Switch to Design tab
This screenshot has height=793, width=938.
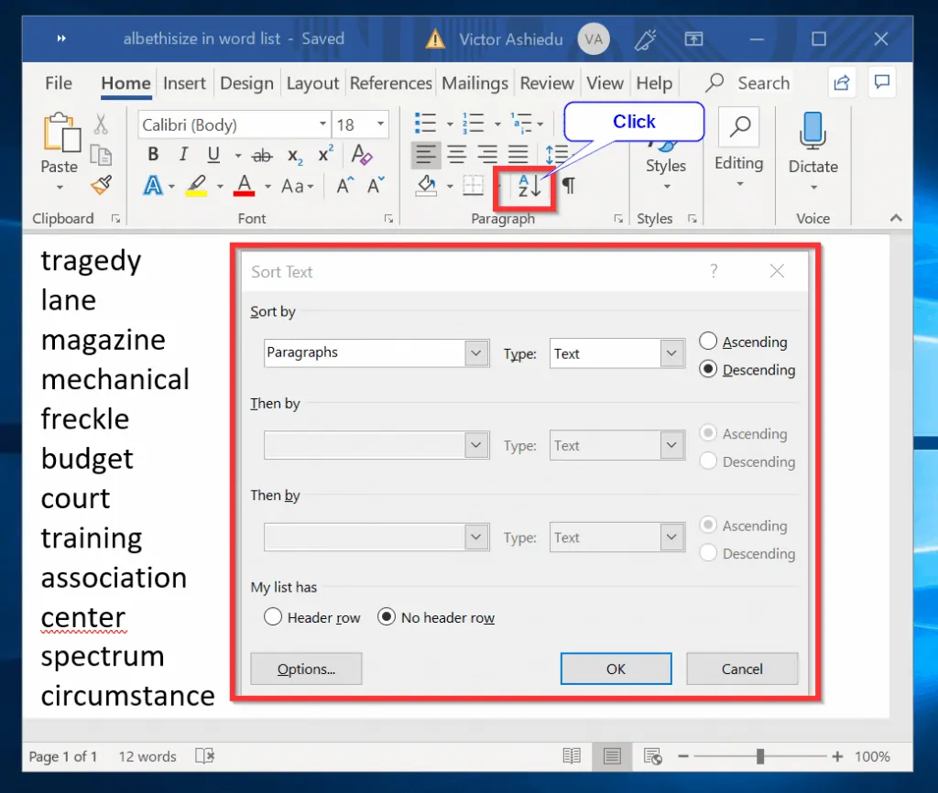246,83
